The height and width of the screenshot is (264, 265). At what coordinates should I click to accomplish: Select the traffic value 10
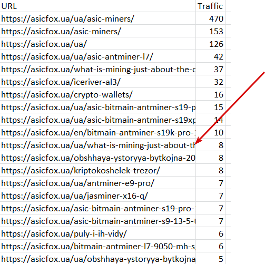[x=210, y=132]
